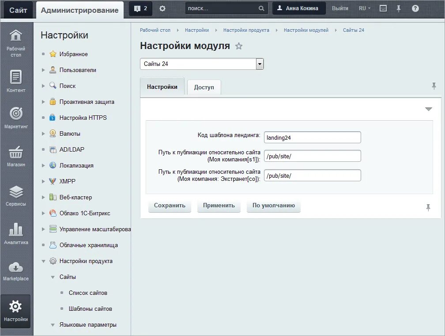This screenshot has width=445, height=336.
Task: Click the Сохранить button
Action: point(170,206)
